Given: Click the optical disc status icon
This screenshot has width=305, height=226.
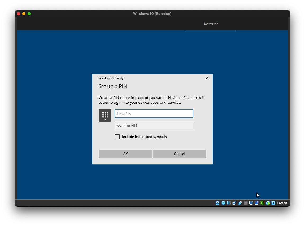Looking at the screenshot, I should (x=223, y=203).
